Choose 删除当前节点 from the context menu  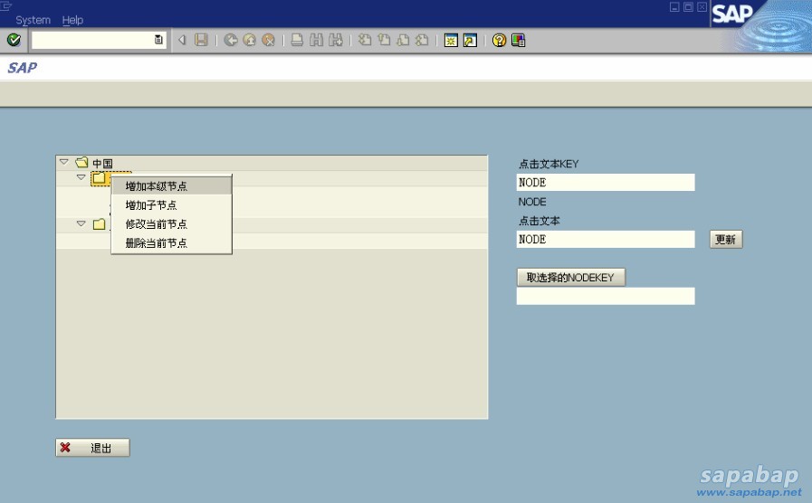pos(171,242)
